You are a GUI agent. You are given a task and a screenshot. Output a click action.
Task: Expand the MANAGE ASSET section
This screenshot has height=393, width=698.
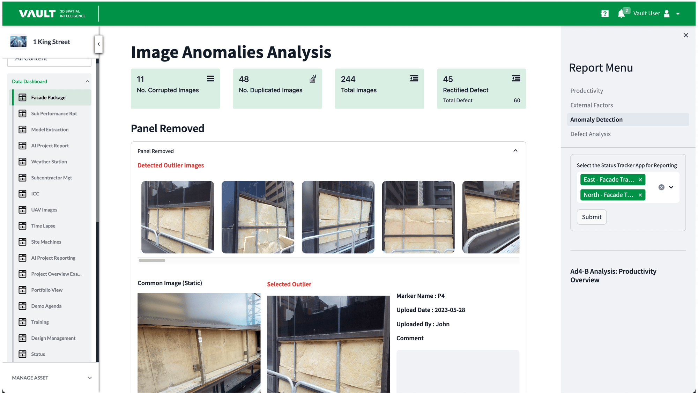click(x=52, y=378)
